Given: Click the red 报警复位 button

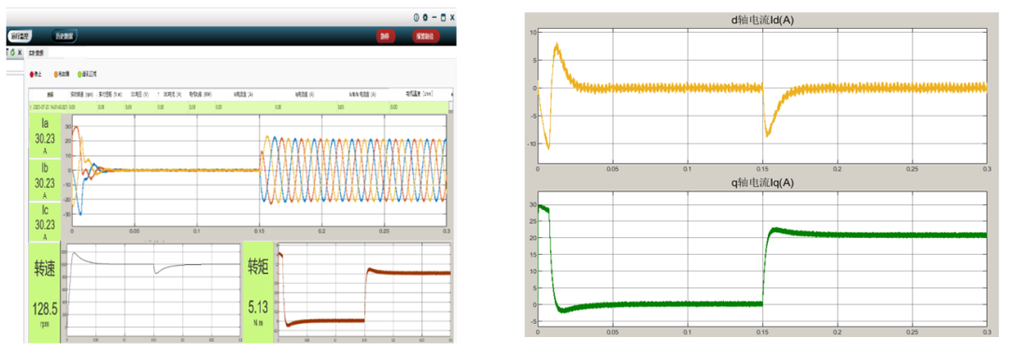Looking at the screenshot, I should tap(426, 36).
